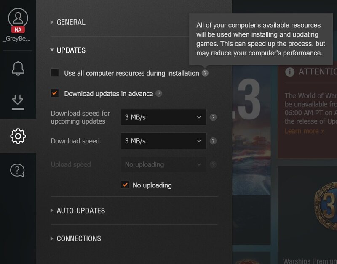Click the NA region badge
This screenshot has height=264, width=337.
[18, 30]
